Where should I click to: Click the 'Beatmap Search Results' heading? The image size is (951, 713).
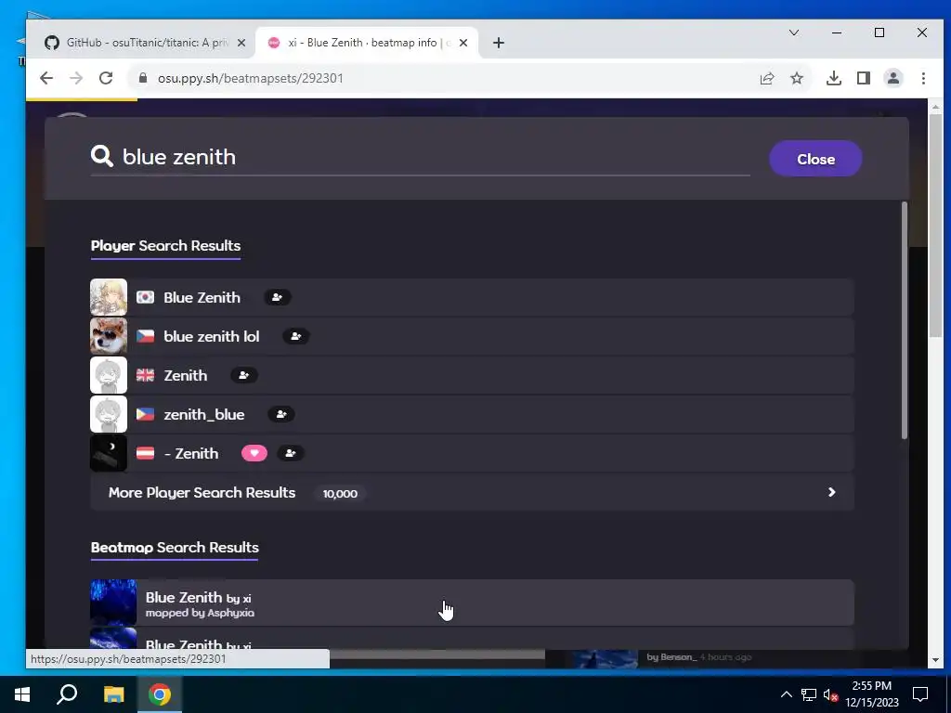point(175,548)
